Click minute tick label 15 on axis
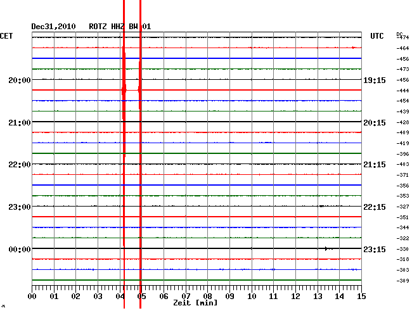 tap(361, 297)
